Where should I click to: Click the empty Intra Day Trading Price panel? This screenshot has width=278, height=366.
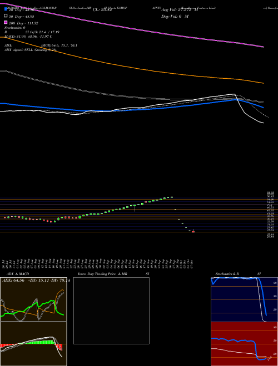coord(111,311)
